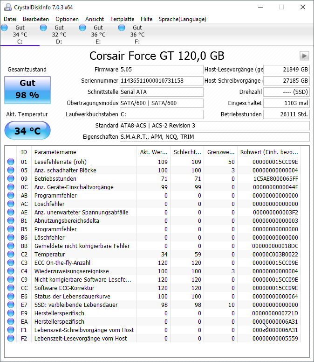The image size is (314, 362).
Task: Click status orb of ECC On-the-fly-Anzahl row
Action: pyautogui.click(x=11, y=263)
